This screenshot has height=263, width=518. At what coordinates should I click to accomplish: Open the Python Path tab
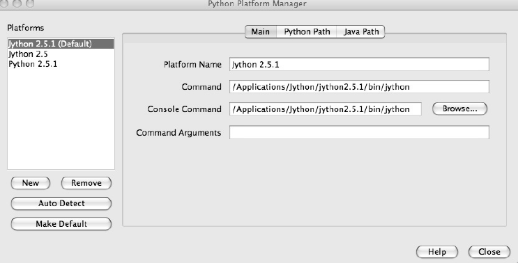click(x=307, y=31)
